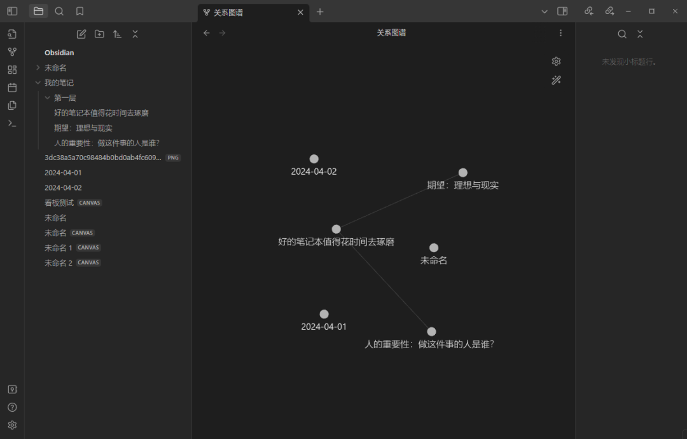This screenshot has height=439, width=687.
Task: Open the search icon in the right panel
Action: click(621, 34)
